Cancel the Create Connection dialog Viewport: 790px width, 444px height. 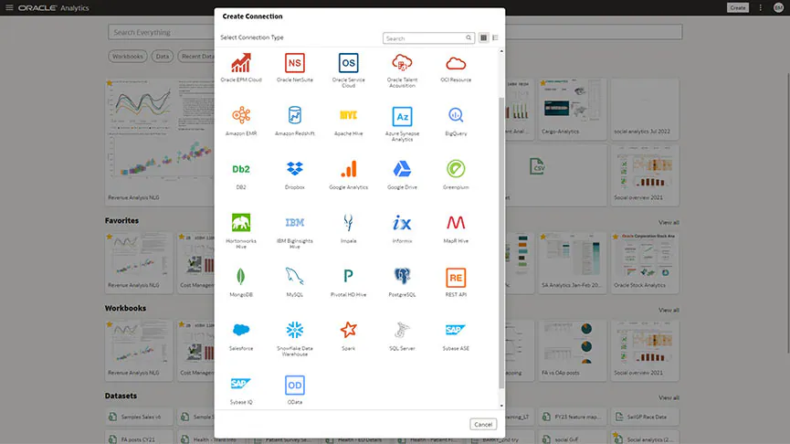483,424
